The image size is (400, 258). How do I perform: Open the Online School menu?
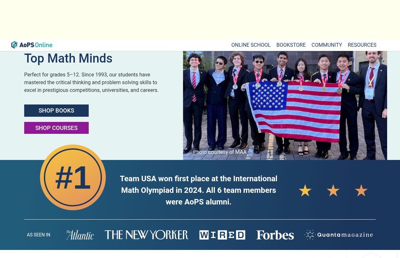point(251,45)
